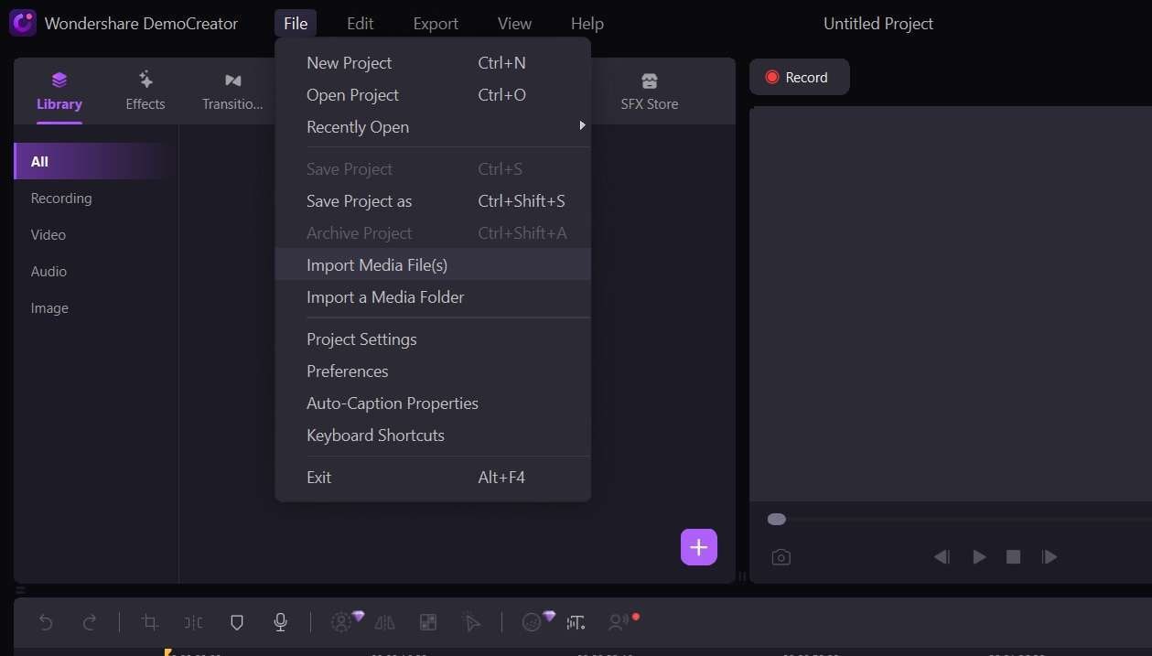The width and height of the screenshot is (1152, 656).
Task: Open the SFX Store tab
Action: click(x=650, y=91)
